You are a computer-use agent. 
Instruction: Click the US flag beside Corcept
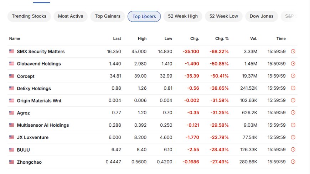[x=12, y=76]
